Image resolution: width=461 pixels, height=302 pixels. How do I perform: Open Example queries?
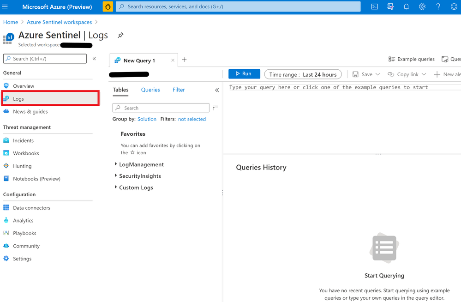point(411,59)
